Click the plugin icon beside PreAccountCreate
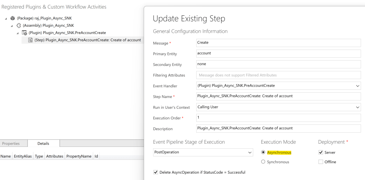Image resolution: width=365 pixels, height=180 pixels. coord(24,33)
